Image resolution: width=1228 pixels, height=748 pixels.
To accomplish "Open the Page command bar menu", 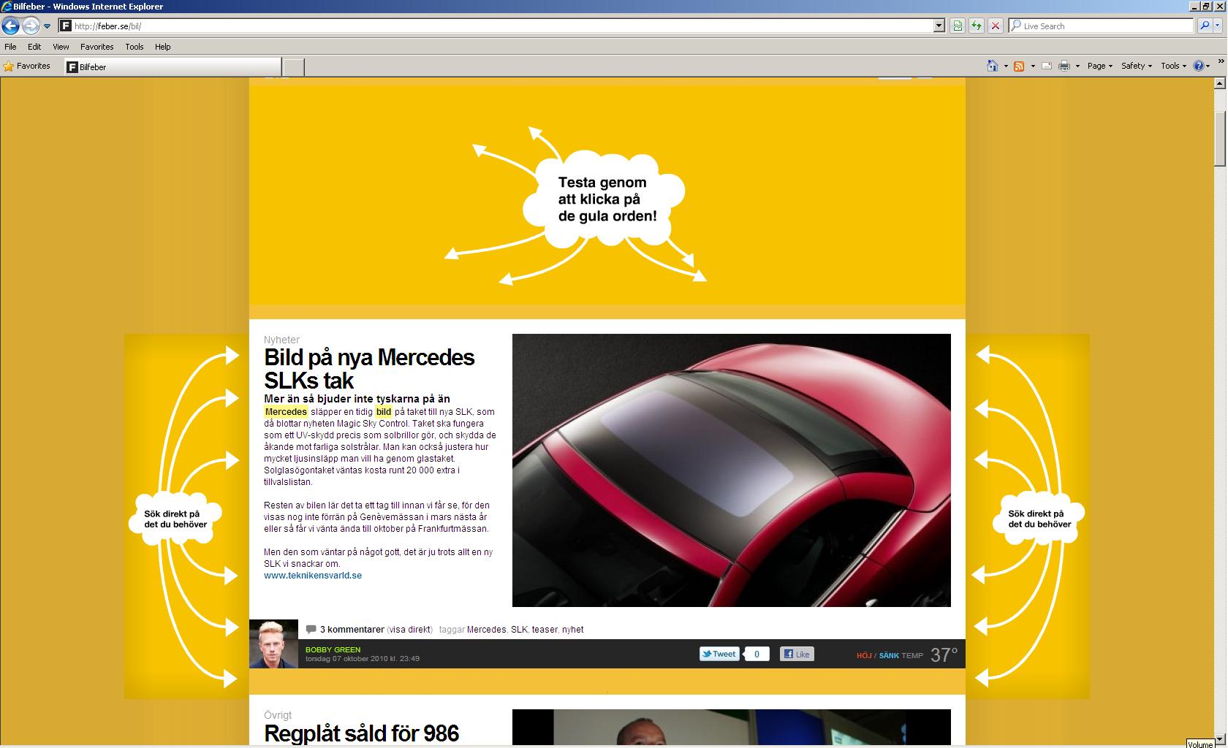I will coord(1100,66).
